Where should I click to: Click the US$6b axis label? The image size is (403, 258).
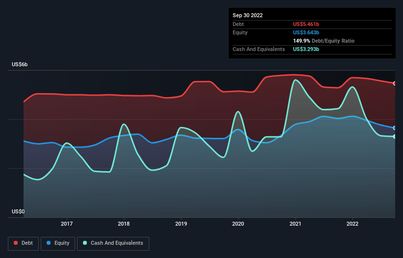[20, 64]
